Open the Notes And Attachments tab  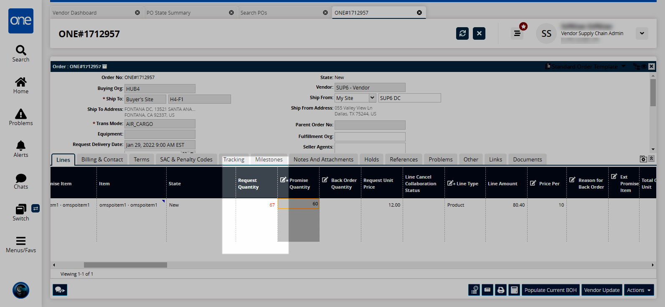[x=323, y=159]
